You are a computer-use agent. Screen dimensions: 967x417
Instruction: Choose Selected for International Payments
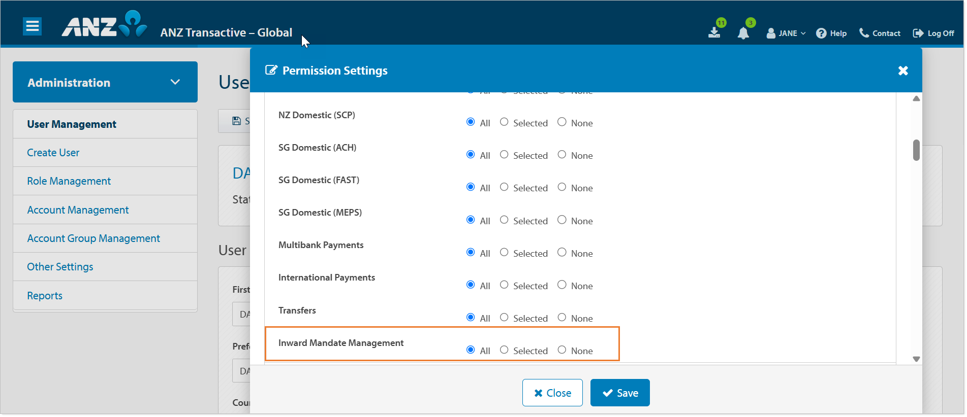[x=504, y=285]
